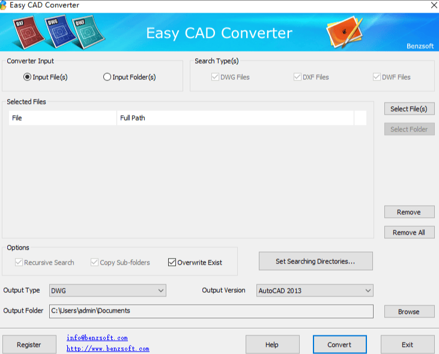Click the red DXF file icon in banner
This screenshot has width=439, height=354.
[x=28, y=33]
